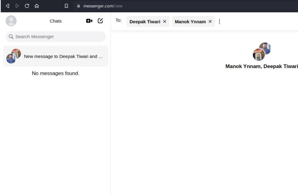Open the new message to Deepak Tiwari draft
This screenshot has width=298, height=195.
[56, 56]
